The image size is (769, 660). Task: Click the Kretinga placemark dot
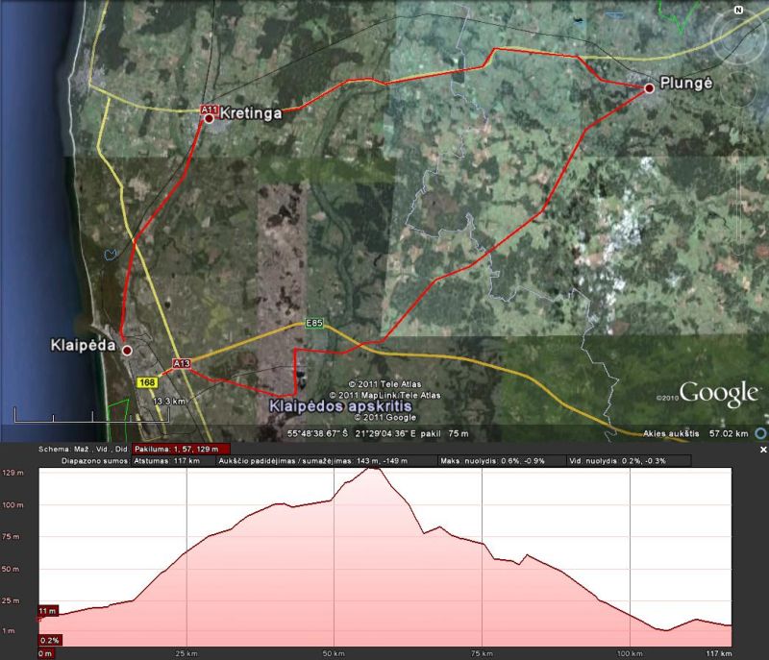pyautogui.click(x=209, y=118)
